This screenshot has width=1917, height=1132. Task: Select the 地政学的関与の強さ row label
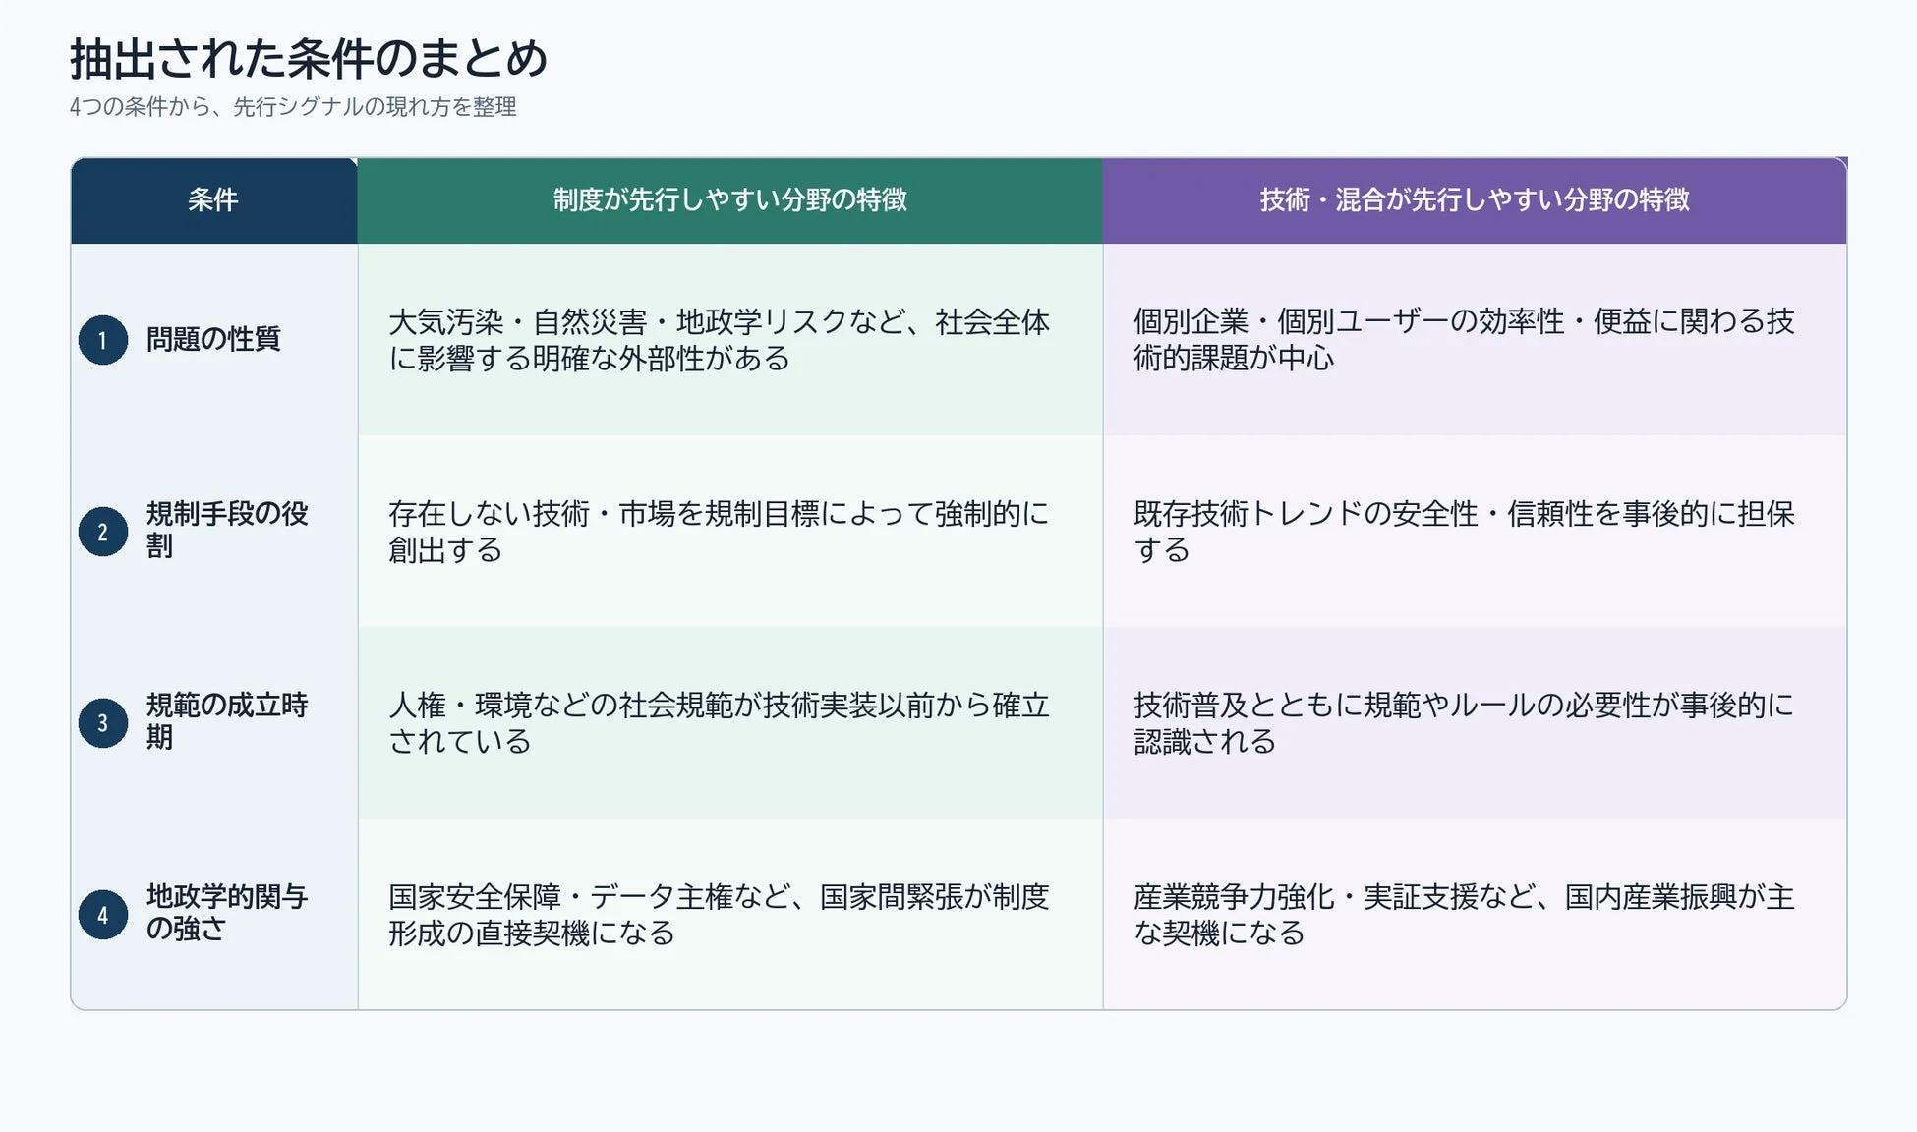[x=228, y=913]
